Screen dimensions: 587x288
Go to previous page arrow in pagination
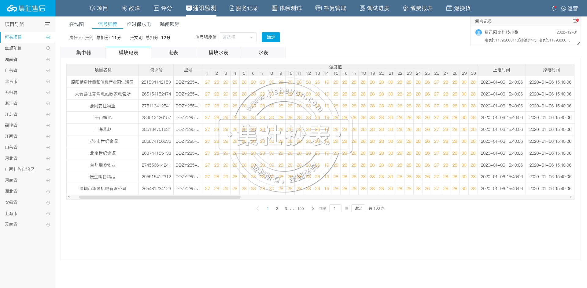click(x=257, y=209)
